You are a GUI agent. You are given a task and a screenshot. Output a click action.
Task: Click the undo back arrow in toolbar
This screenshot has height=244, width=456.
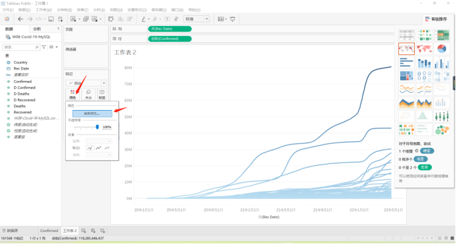[x=20, y=19]
